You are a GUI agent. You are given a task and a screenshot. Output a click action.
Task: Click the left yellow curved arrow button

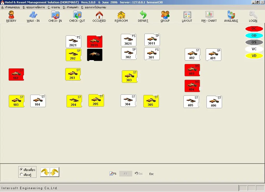pyautogui.click(x=45, y=172)
